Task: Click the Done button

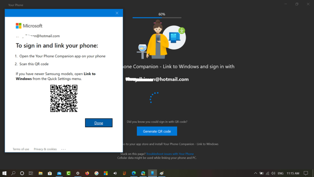Action: (x=99, y=123)
